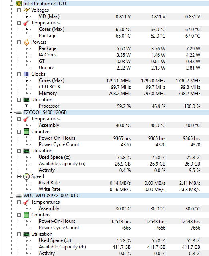Click the EZCOOL Temperatures thermometer icon

point(26,119)
